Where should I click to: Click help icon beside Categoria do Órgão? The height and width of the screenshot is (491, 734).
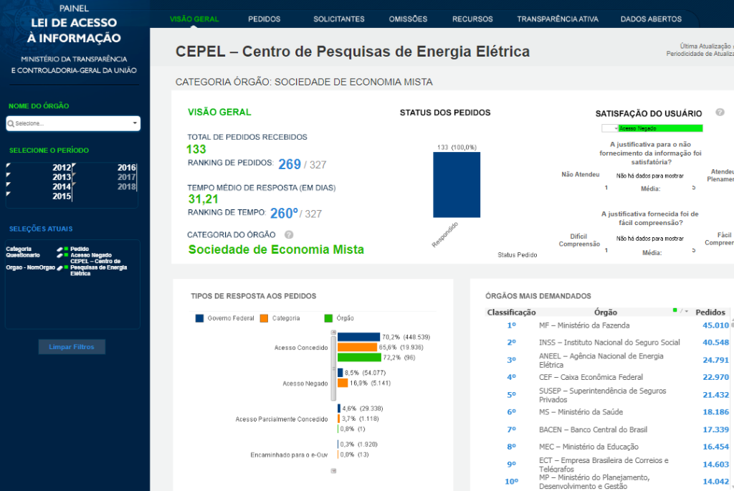pos(289,234)
